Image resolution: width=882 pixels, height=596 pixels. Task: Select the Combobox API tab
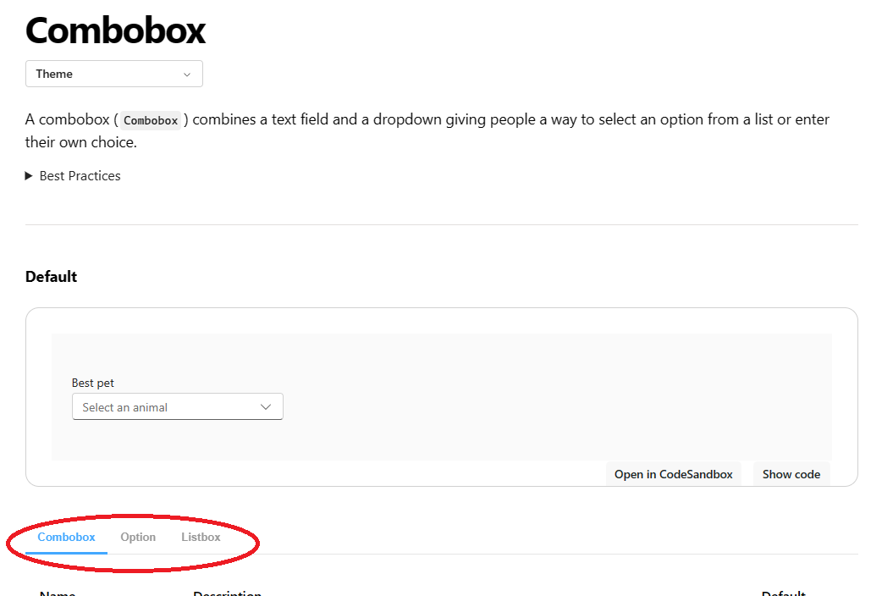click(66, 537)
